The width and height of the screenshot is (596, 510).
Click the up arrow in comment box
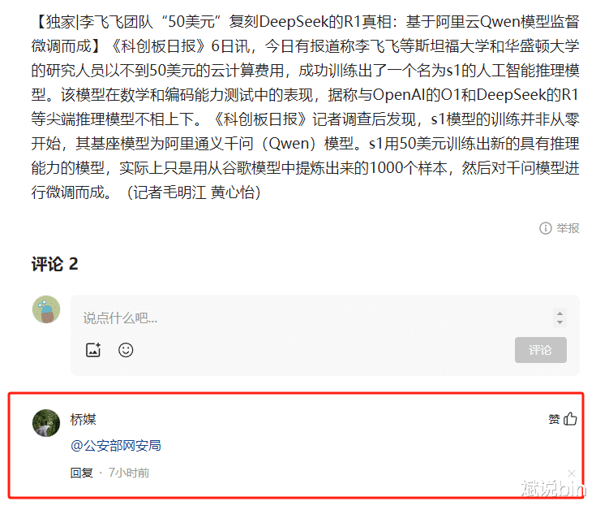[560, 313]
